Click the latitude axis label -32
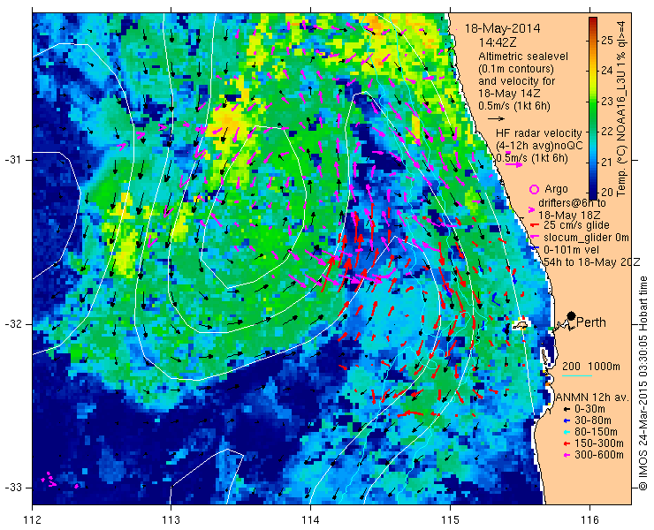This screenshot has width=654, height=530. click(x=12, y=324)
